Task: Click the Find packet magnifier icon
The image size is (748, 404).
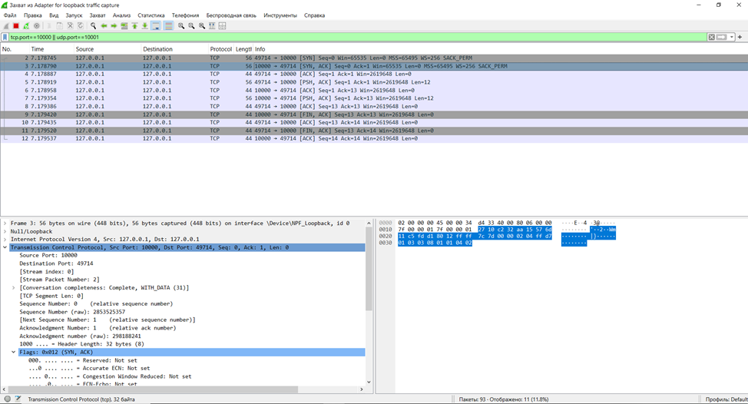Action: 93,26
